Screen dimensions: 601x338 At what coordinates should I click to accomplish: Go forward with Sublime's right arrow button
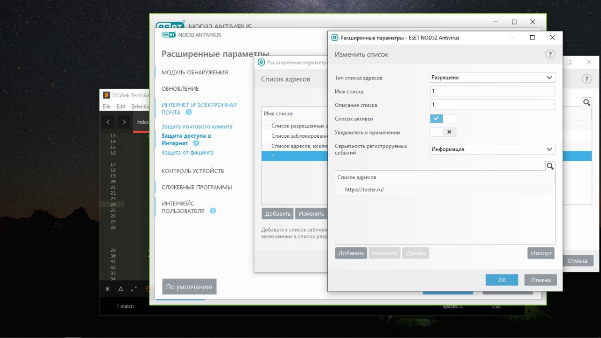(124, 122)
